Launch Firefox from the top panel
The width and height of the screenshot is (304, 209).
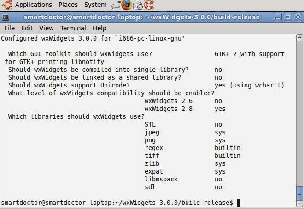(x=126, y=5)
